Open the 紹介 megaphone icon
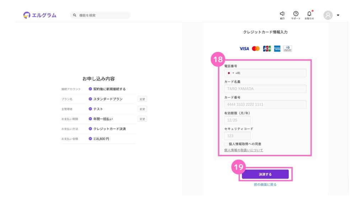This screenshot has height=204, width=364. click(x=282, y=14)
